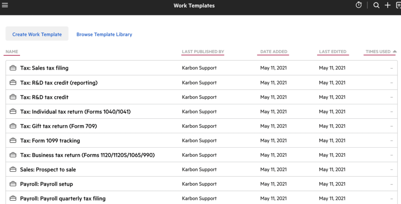Sort by the Date Added column header
Image resolution: width=401 pixels, height=204 pixels.
pyautogui.click(x=274, y=52)
